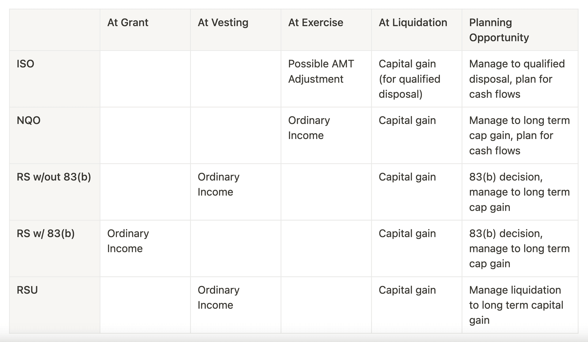
Task: Click RSU's "Ordinary Income" vesting cell
Action: coord(236,305)
